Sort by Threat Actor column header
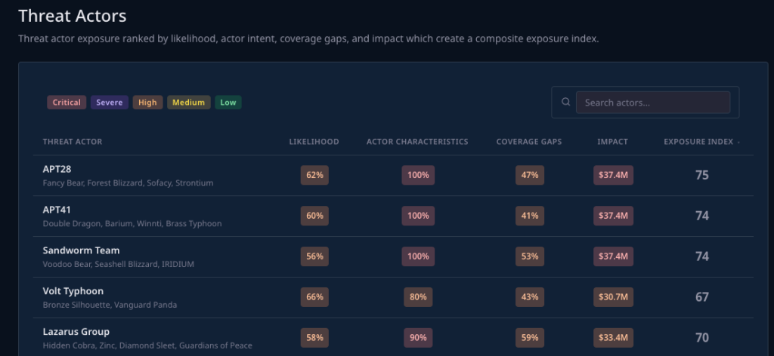 click(x=73, y=142)
